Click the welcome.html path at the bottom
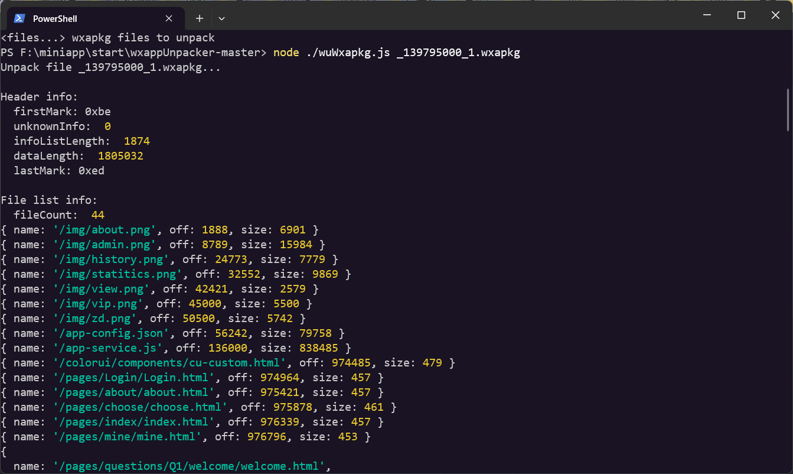This screenshot has width=793, height=474. (188, 466)
